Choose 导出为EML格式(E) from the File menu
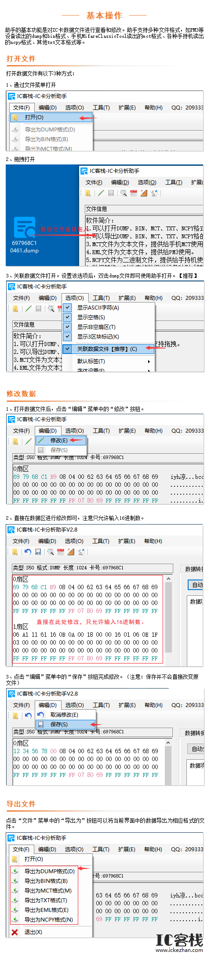Screen dimensions: 211x955 pos(47,910)
